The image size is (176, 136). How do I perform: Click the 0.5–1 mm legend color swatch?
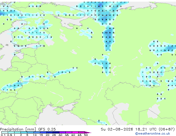11,132
